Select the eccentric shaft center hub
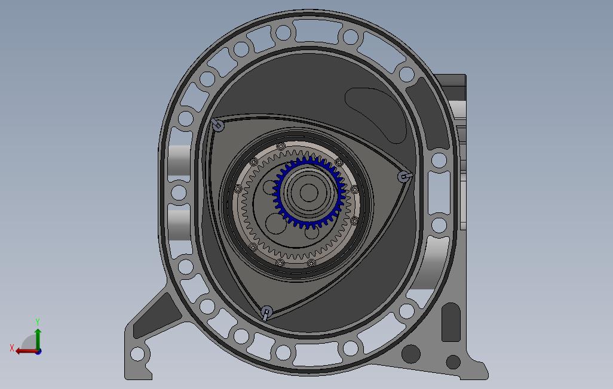The width and height of the screenshot is (613, 389). click(309, 193)
